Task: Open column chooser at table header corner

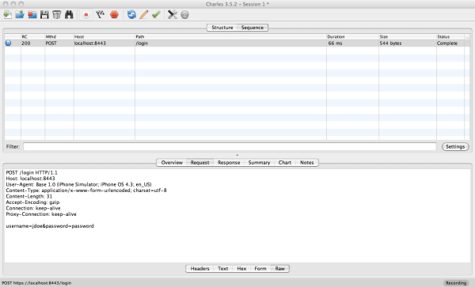Action: coord(467,36)
